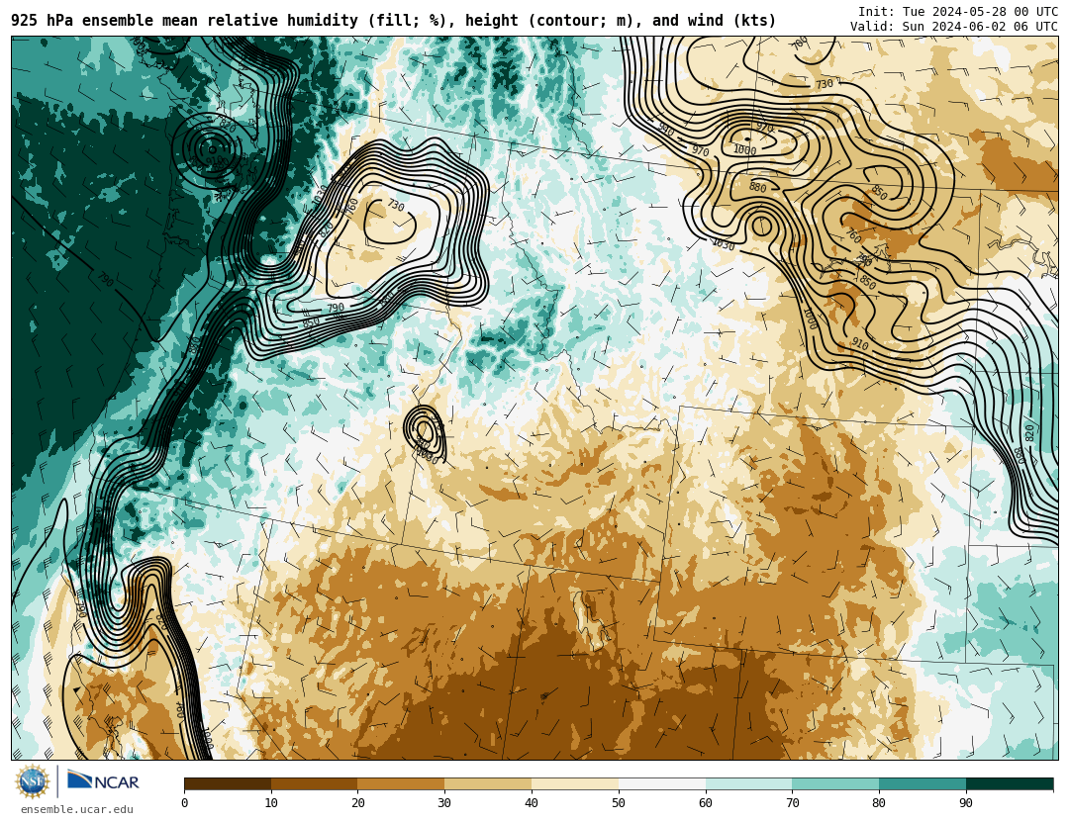Select the 30-40 percent tan swatch
The width and height of the screenshot is (1069, 822).
(488, 784)
